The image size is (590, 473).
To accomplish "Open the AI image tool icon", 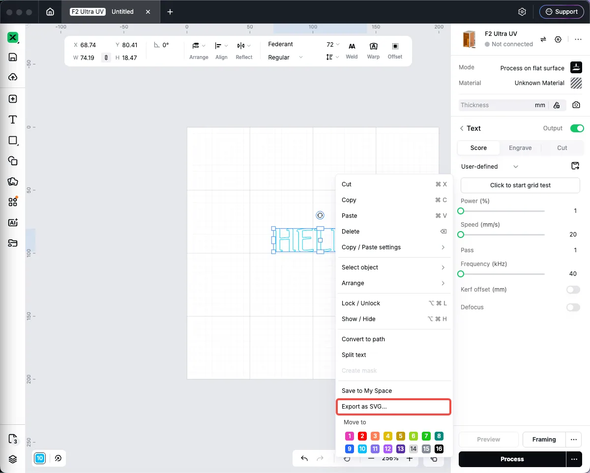I will click(13, 222).
